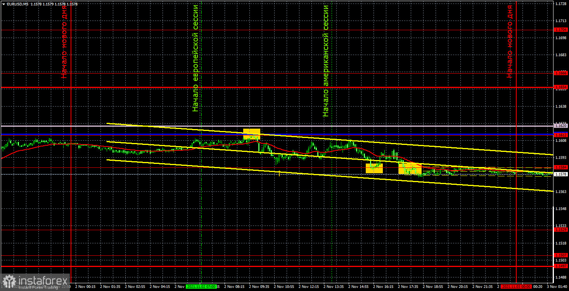Viewport: 569px width, 291px height.
Task: Click the 2 Nov 20:15 time axis label
Action: coord(458,287)
